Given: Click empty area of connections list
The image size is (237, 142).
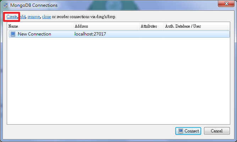Looking at the screenshot, I should (x=118, y=81).
